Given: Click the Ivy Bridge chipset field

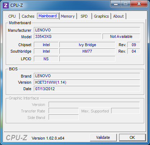Looking at the screenshot, I should tap(87, 45).
